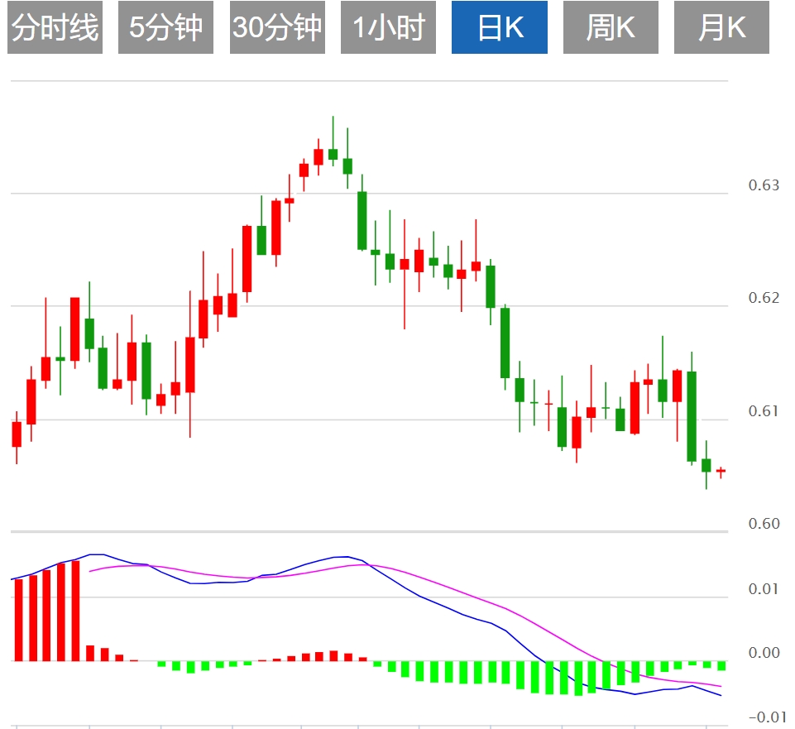The height and width of the screenshot is (729, 795).
Task: Select the 5分钟 chart tab
Action: (165, 27)
